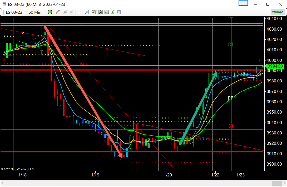Image resolution: width=287 pixels, height=187 pixels.
Task: Click the horizontal scrollbar thumb
Action: (x=277, y=184)
